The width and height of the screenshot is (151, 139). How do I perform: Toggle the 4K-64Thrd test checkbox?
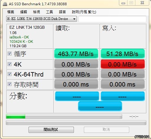[9, 74]
